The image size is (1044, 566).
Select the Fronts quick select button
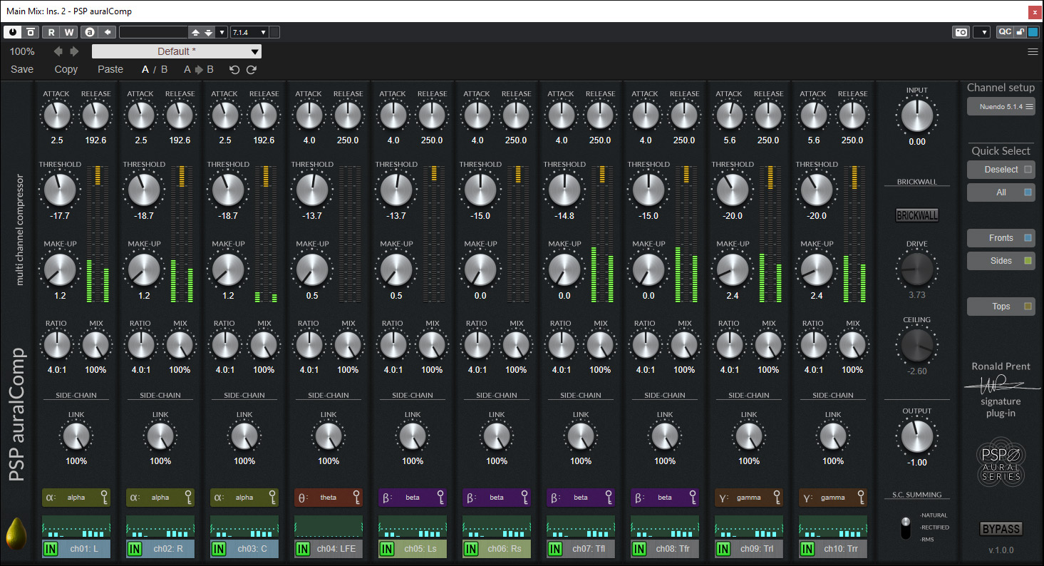point(1001,238)
